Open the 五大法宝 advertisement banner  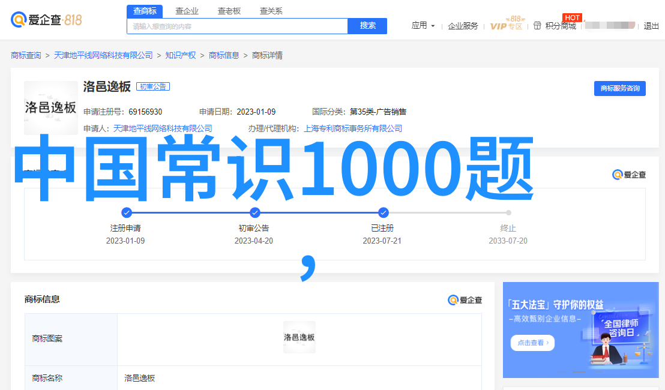point(580,330)
